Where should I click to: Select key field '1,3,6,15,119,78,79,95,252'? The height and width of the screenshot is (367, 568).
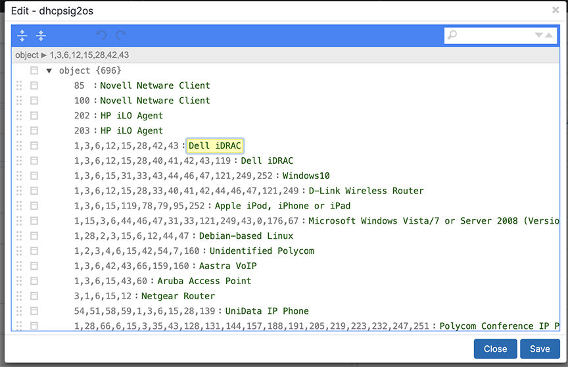coord(139,206)
